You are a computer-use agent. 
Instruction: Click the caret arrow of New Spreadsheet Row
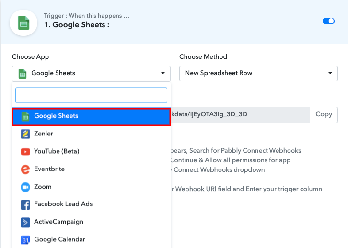[330, 73]
